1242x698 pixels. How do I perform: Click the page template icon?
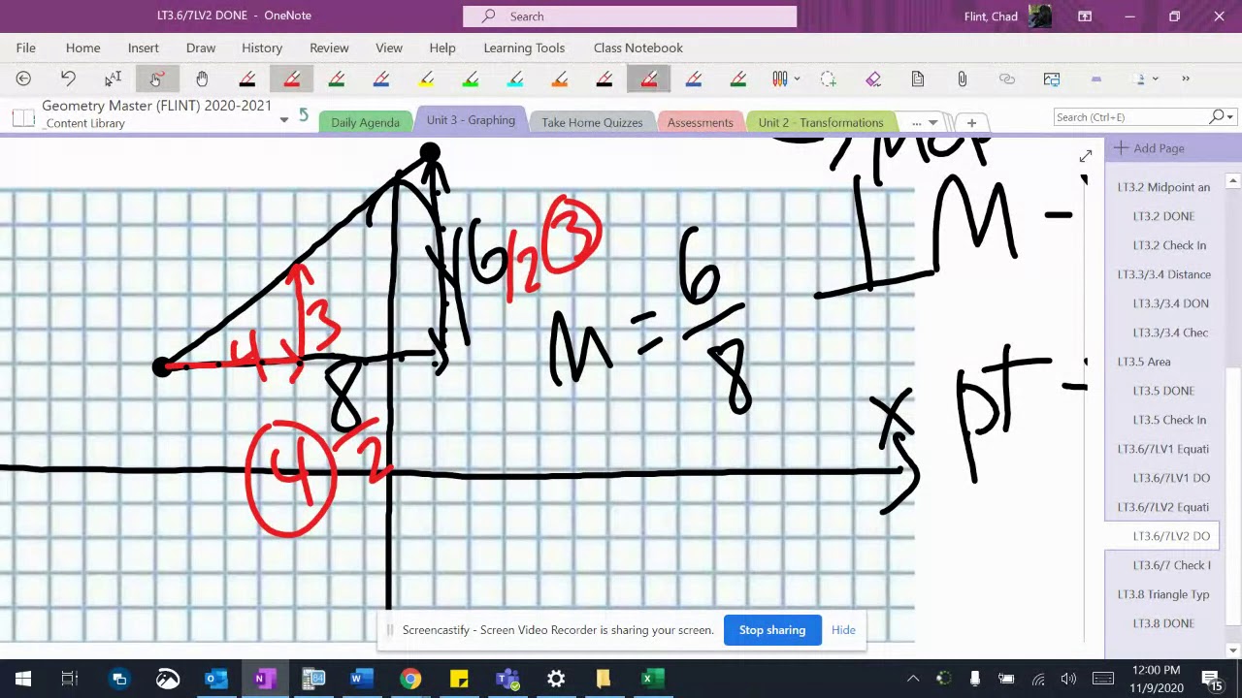click(x=918, y=79)
